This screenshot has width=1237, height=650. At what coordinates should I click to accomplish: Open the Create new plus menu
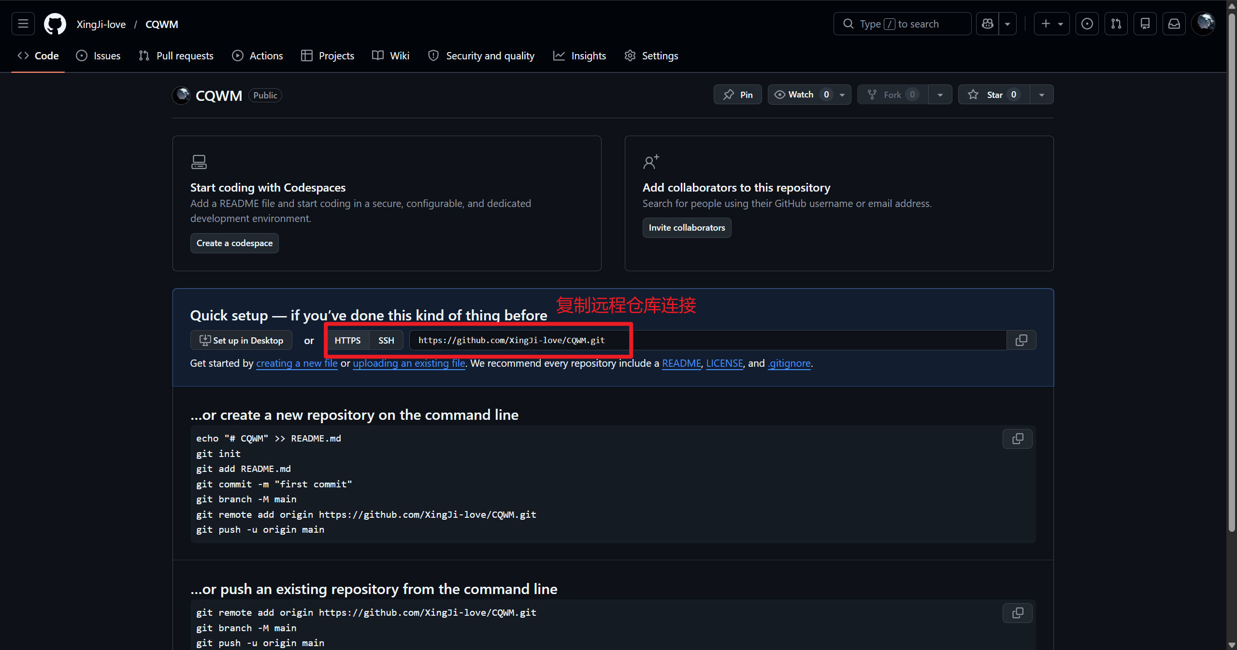point(1051,24)
